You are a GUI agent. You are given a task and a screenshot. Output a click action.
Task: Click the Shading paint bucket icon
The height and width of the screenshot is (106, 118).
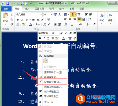65,24
